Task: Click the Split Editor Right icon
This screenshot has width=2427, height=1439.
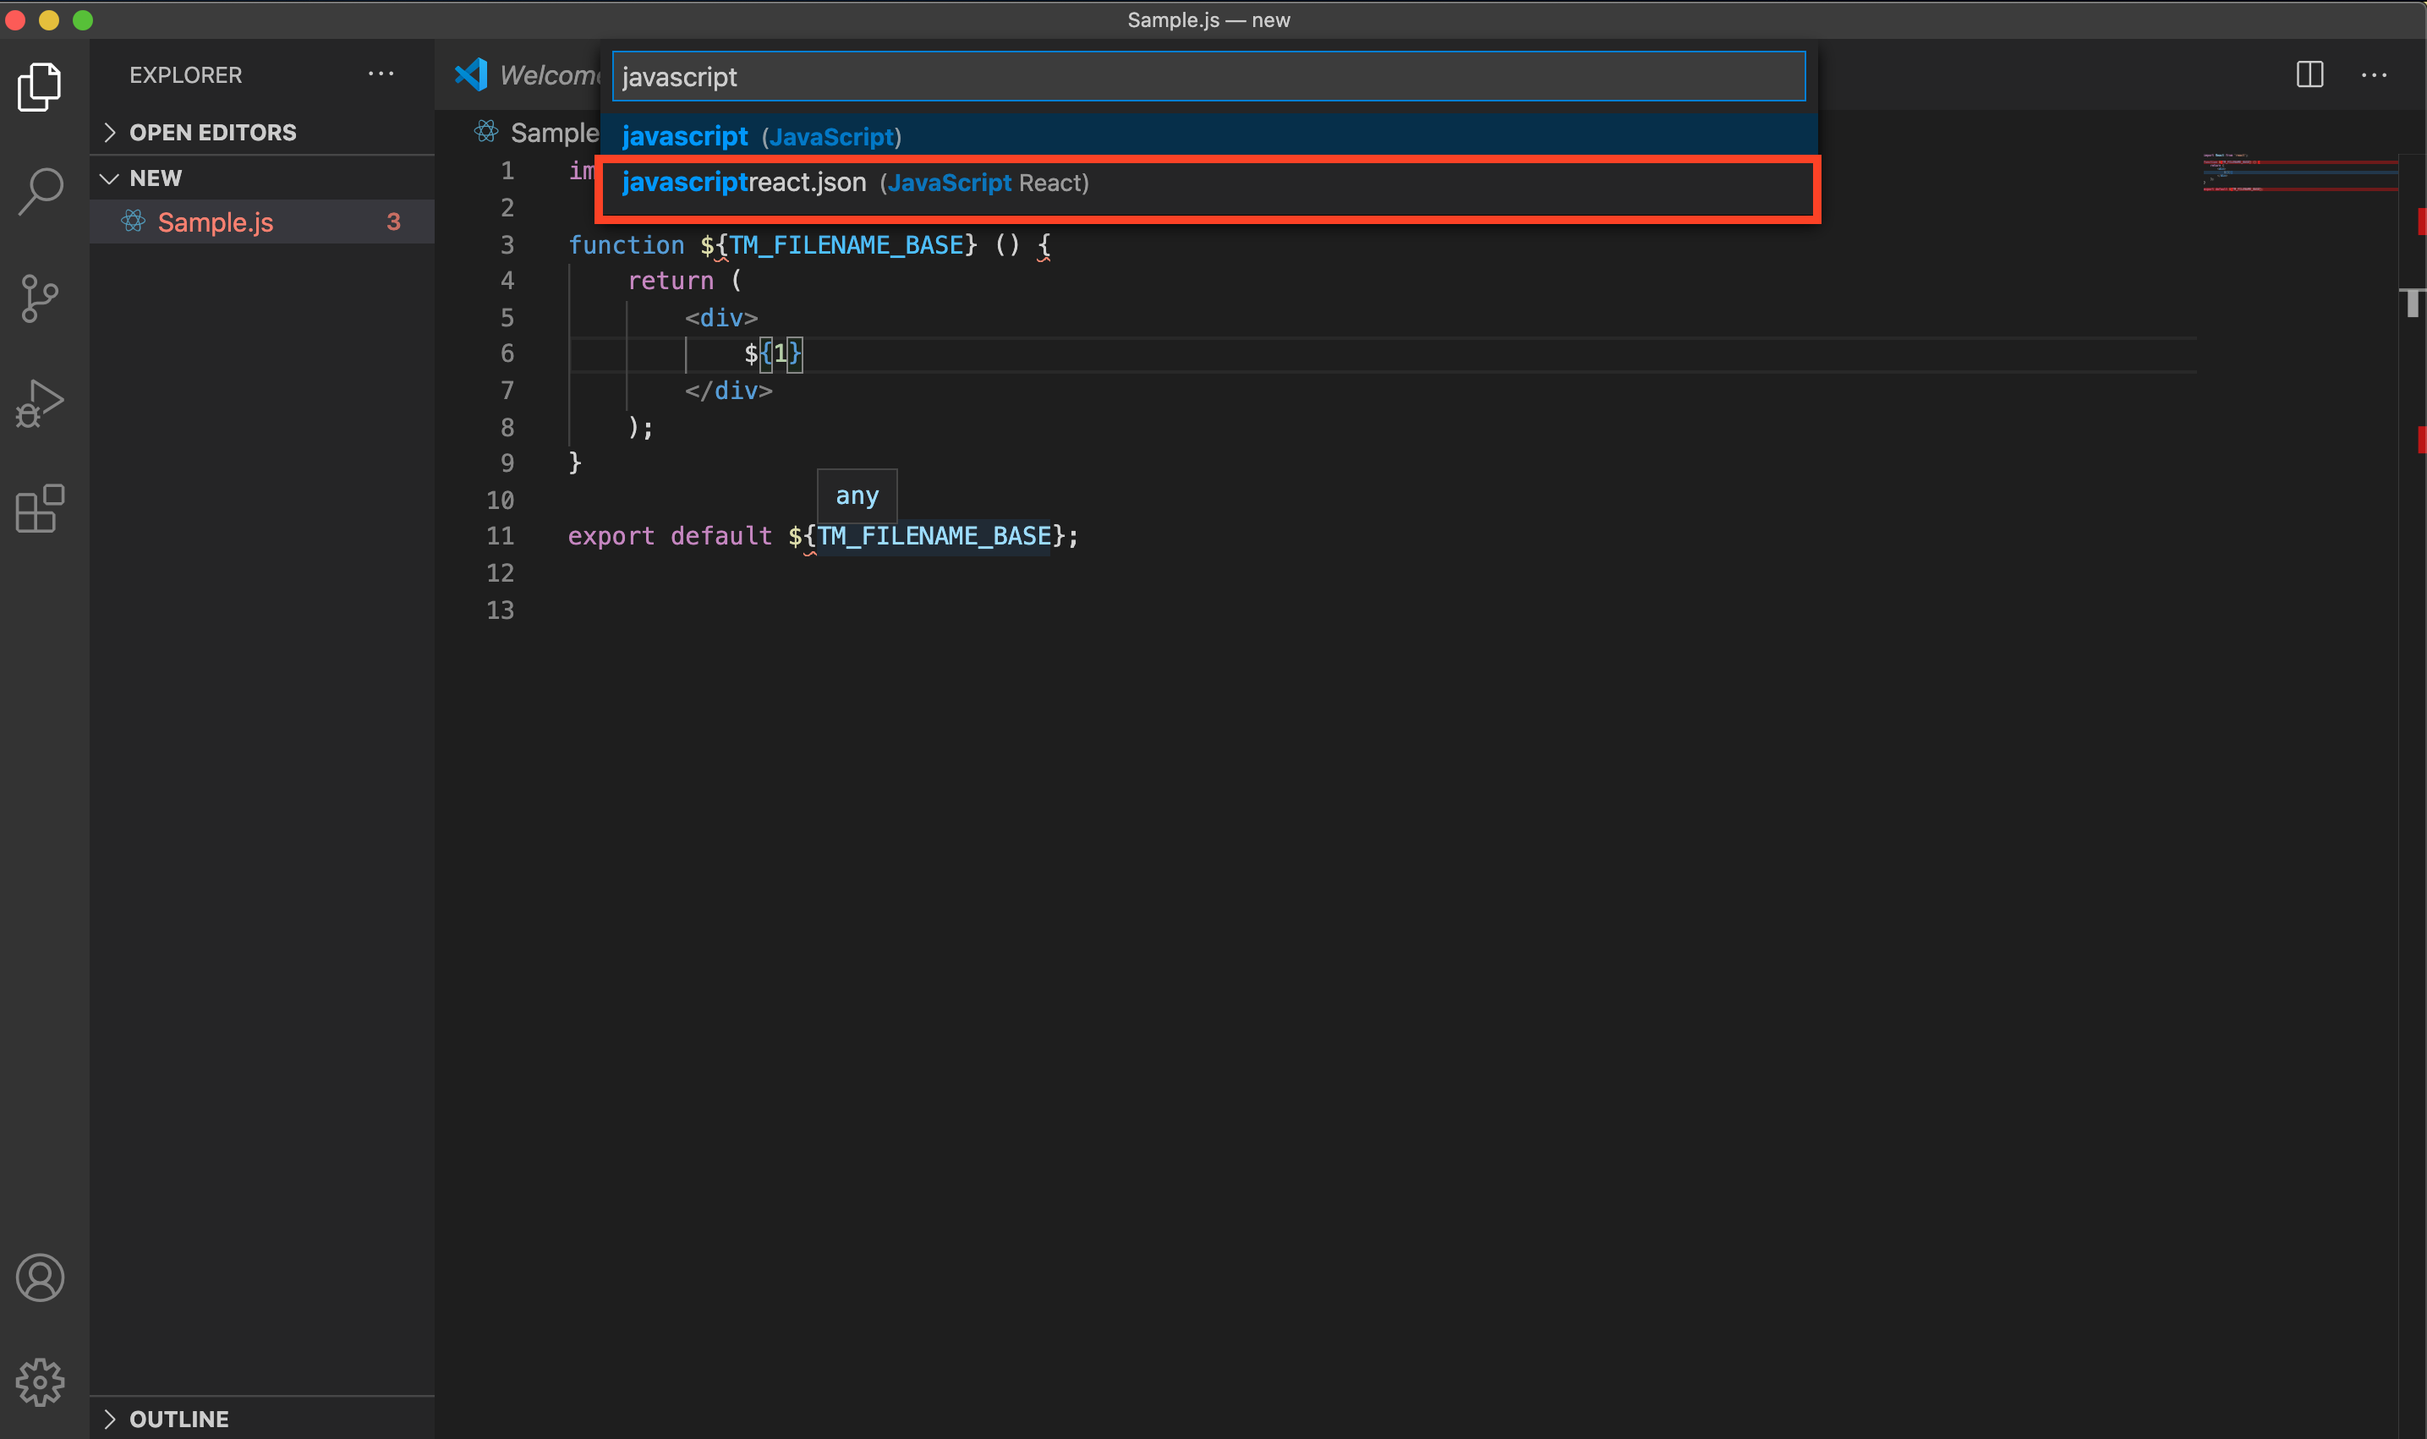Action: point(2309,74)
